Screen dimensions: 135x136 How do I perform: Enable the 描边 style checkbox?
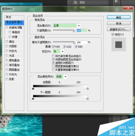7,41
